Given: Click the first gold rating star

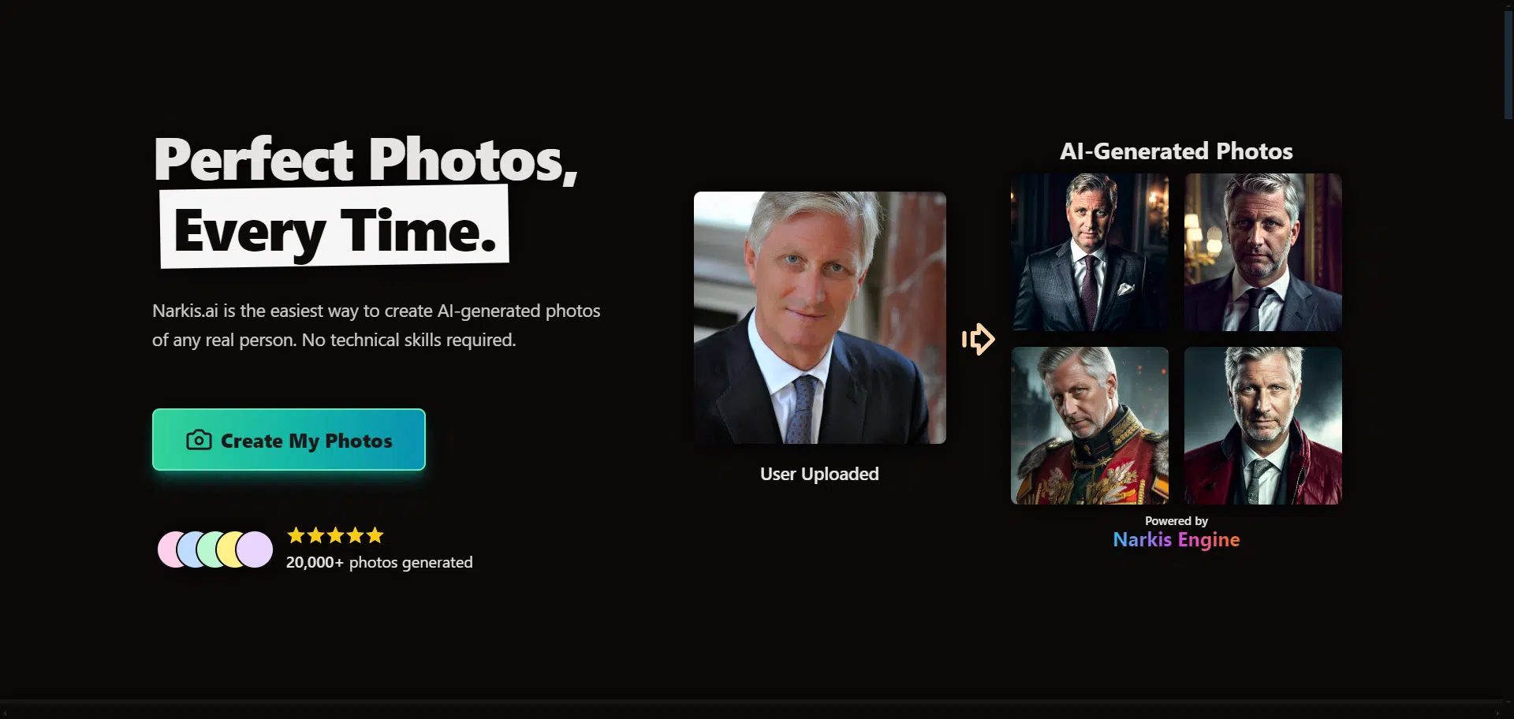Looking at the screenshot, I should pyautogui.click(x=296, y=535).
